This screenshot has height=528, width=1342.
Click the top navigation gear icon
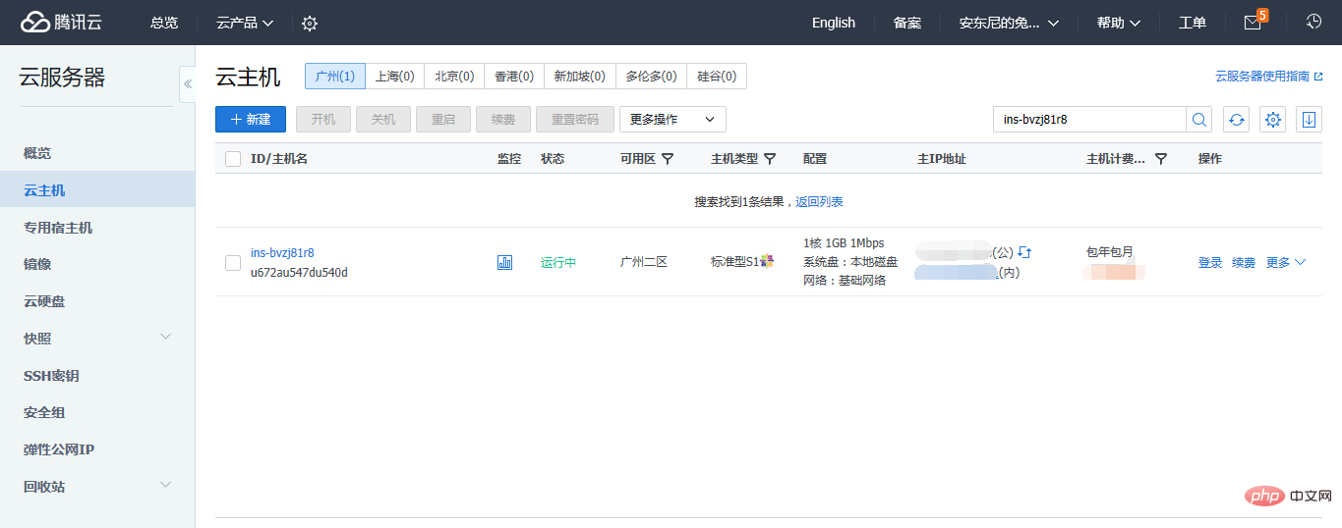click(x=310, y=24)
